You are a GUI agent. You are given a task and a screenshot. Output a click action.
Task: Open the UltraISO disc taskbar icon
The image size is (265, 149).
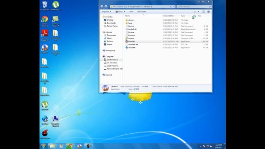(x=79, y=146)
